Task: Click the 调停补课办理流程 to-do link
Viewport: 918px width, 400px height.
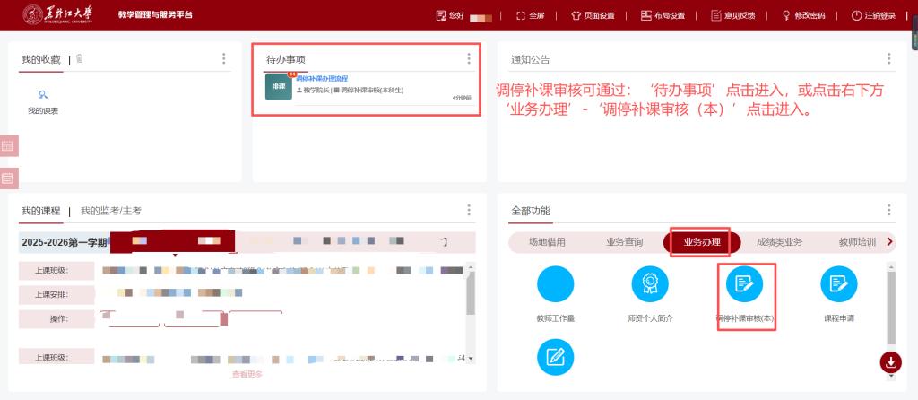Action: click(x=322, y=79)
